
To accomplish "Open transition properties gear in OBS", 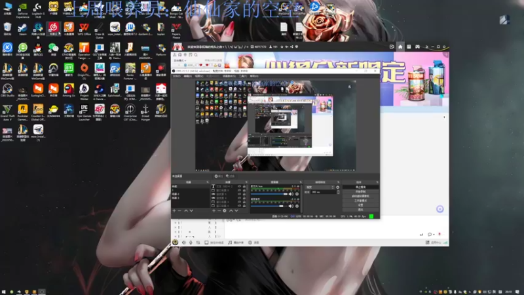I will pos(337,187).
